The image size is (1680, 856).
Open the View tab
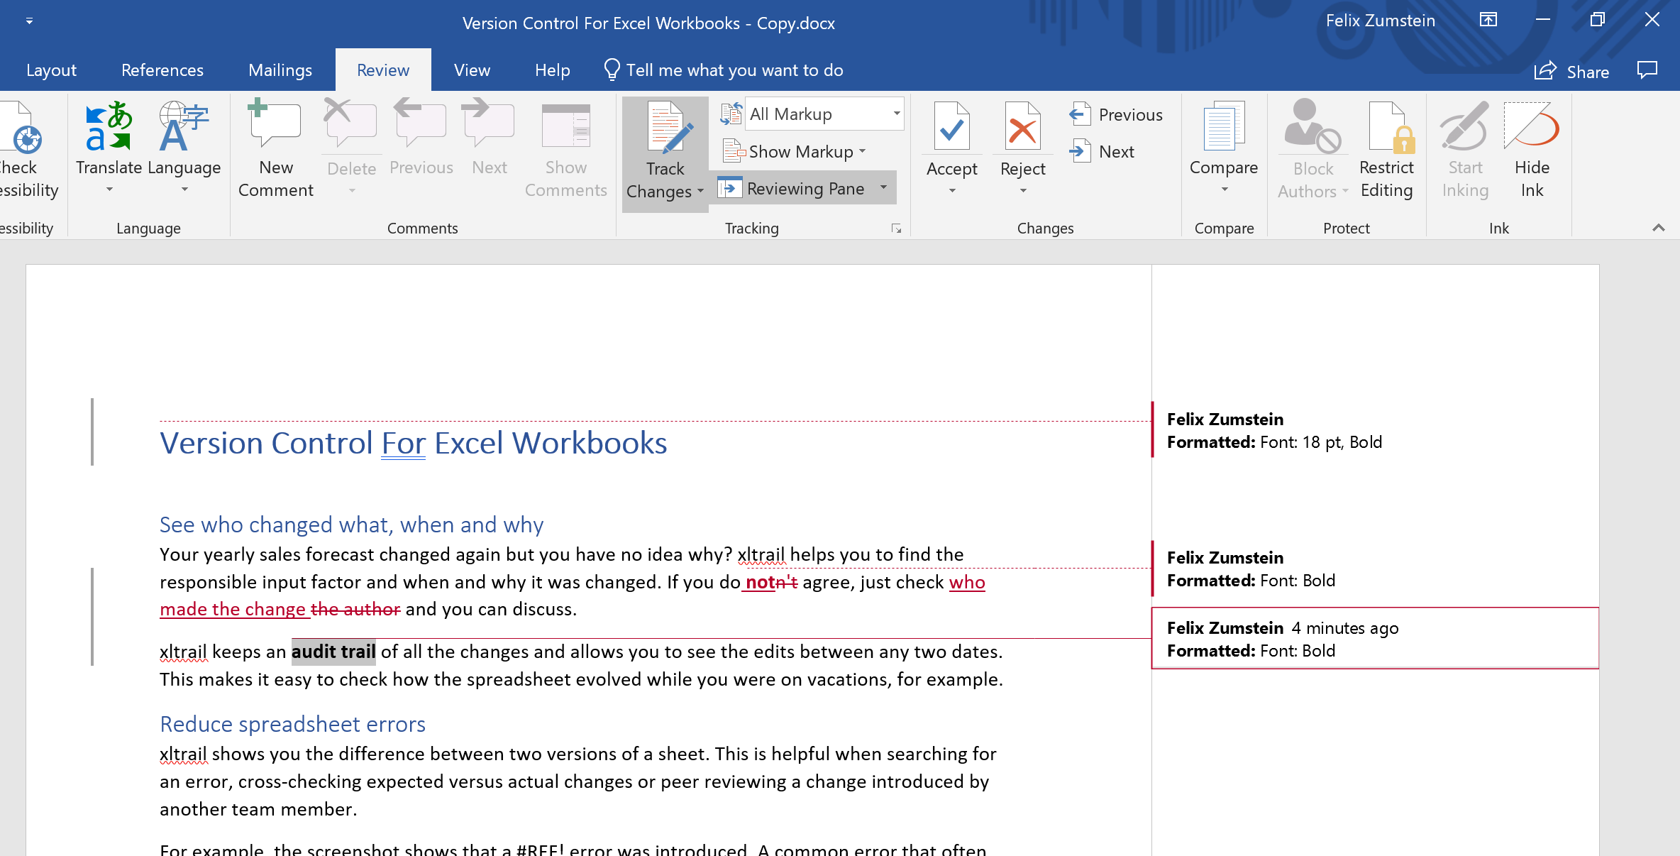pyautogui.click(x=472, y=70)
